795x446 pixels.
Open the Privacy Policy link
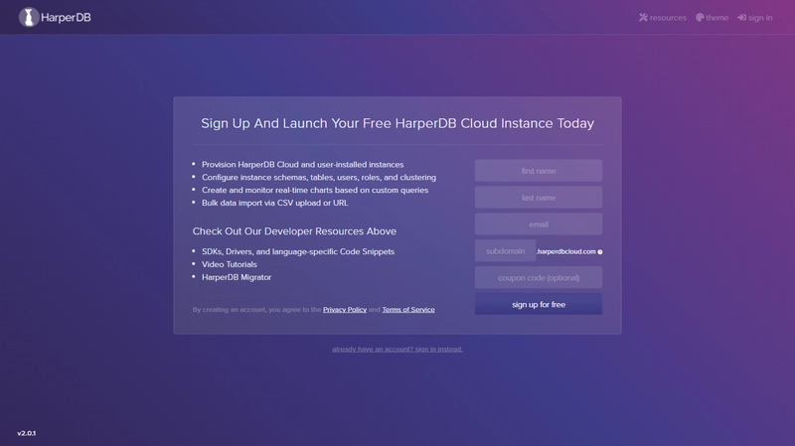(x=345, y=310)
